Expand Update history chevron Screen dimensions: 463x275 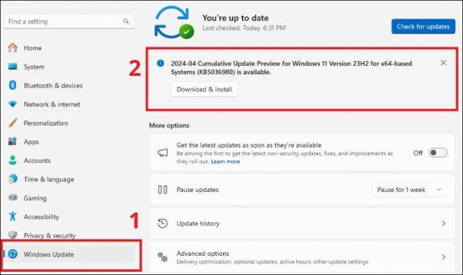[x=444, y=223]
